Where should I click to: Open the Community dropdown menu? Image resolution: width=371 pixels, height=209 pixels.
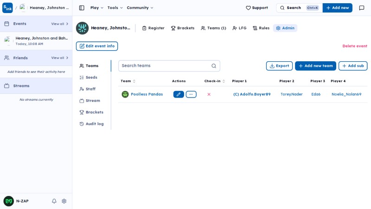(x=140, y=8)
